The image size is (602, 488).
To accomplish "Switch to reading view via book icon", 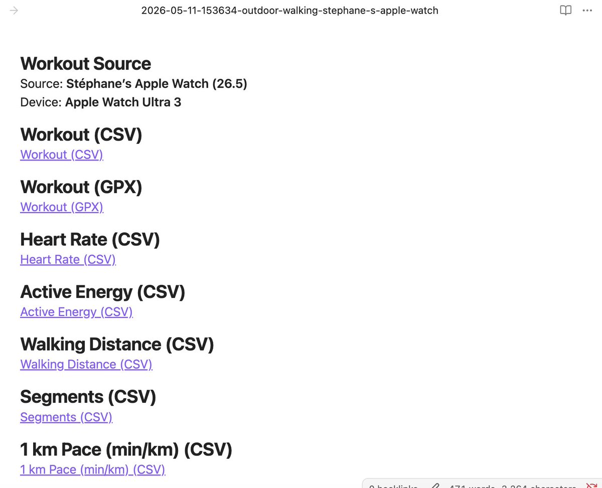I will pyautogui.click(x=565, y=11).
